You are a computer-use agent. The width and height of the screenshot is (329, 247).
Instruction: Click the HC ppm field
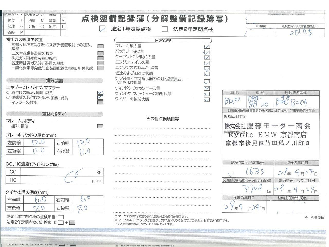(62, 180)
